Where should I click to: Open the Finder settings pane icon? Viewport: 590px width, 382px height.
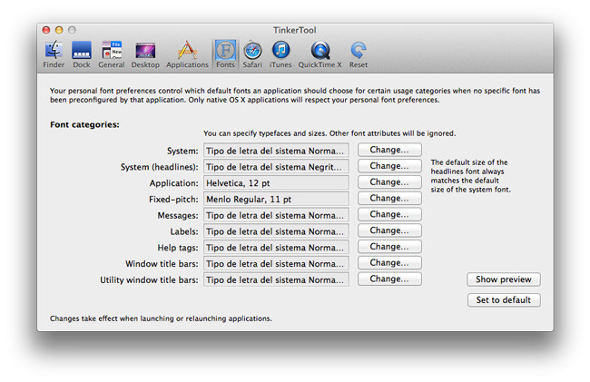(x=54, y=54)
